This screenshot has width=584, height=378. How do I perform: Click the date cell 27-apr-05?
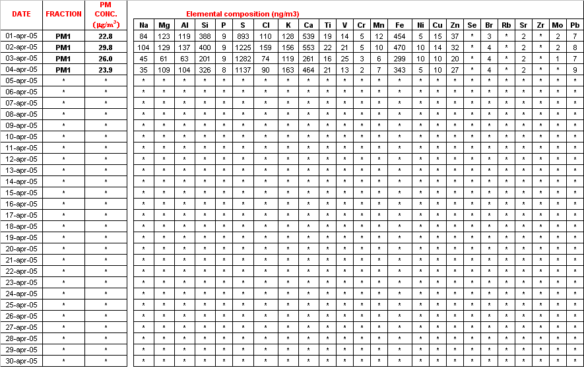(x=21, y=327)
